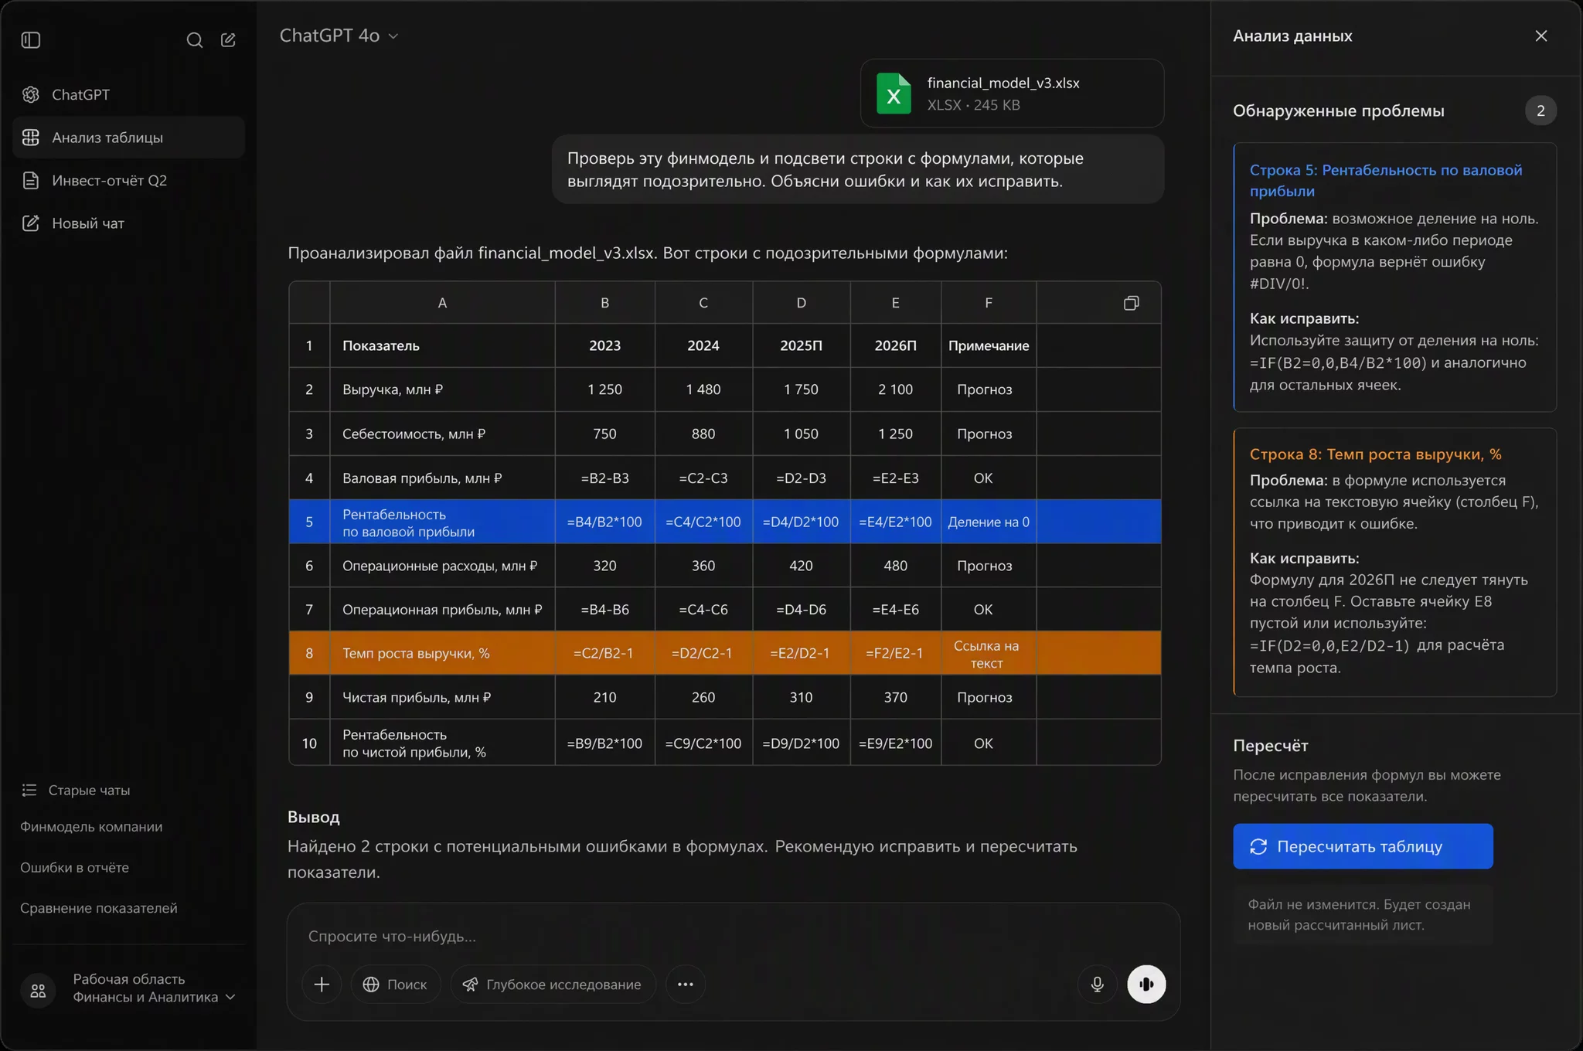Click the Инвест-отчёт document icon
1583x1051 pixels.
tap(31, 180)
